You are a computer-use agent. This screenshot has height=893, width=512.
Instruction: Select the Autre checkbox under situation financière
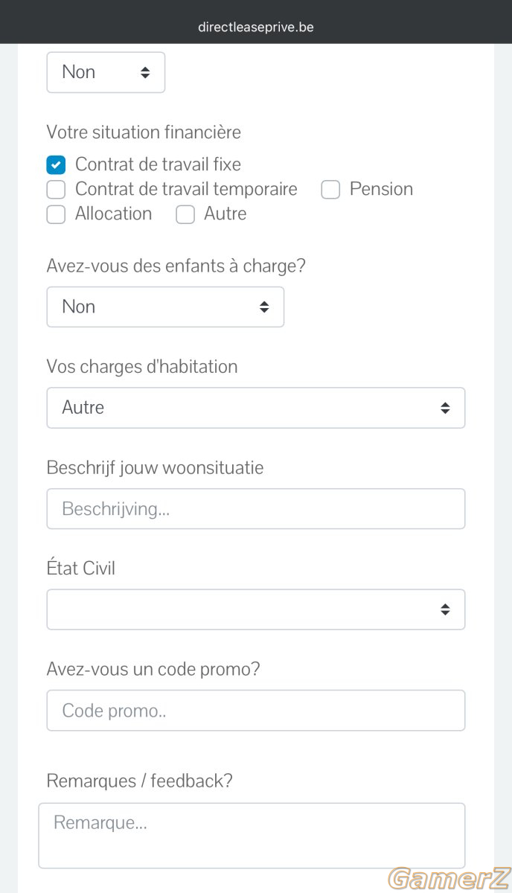click(x=185, y=214)
